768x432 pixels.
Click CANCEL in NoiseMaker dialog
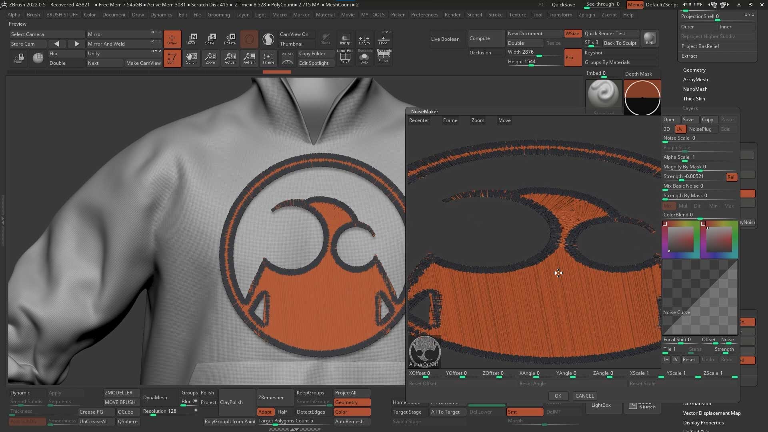click(584, 396)
